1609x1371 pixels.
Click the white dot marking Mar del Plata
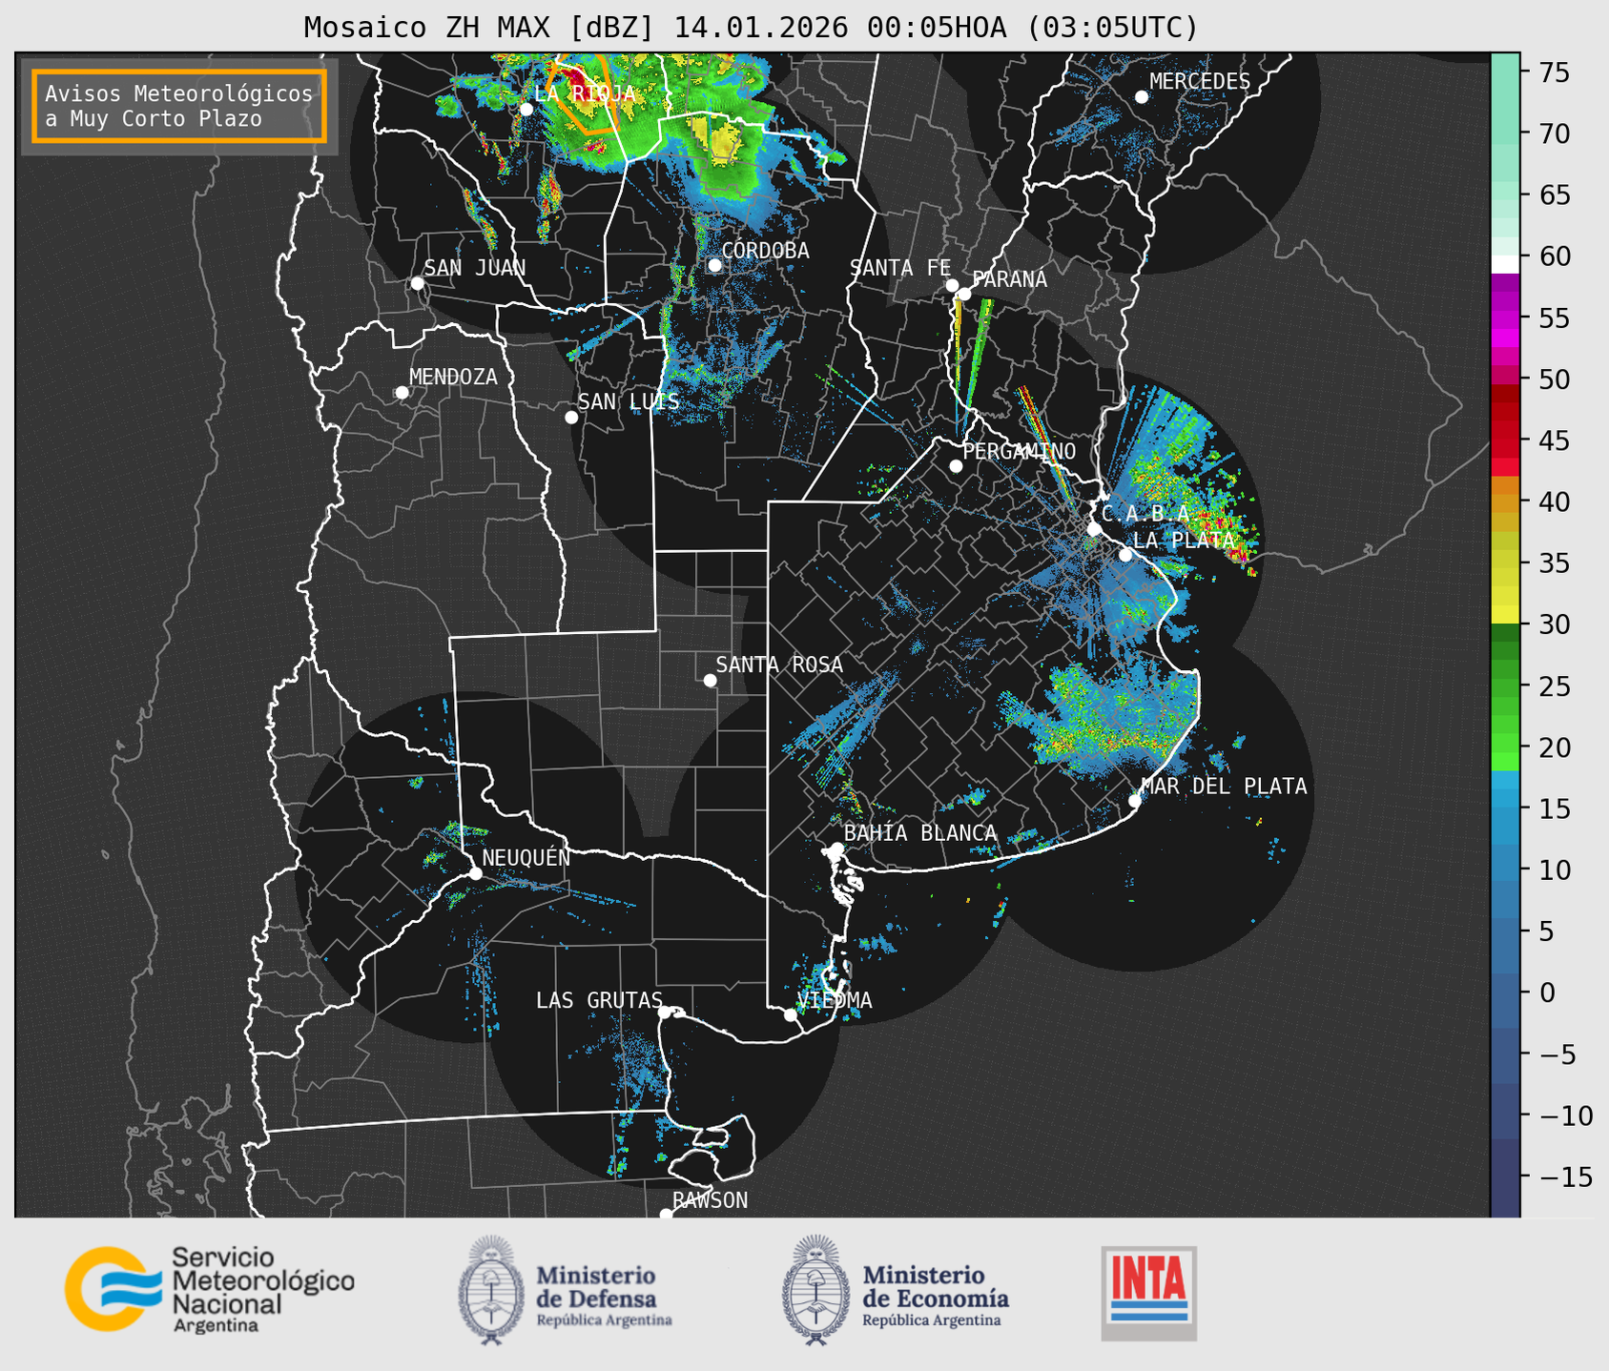point(1135,801)
